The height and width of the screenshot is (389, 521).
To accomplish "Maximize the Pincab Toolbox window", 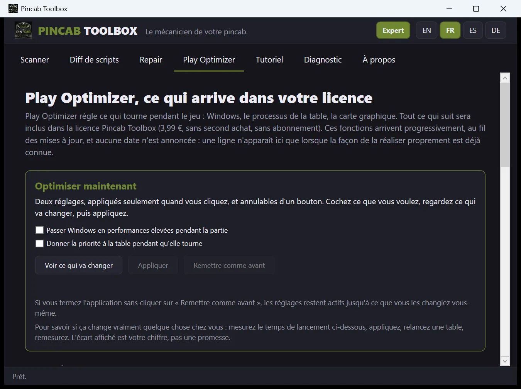I will pyautogui.click(x=476, y=8).
